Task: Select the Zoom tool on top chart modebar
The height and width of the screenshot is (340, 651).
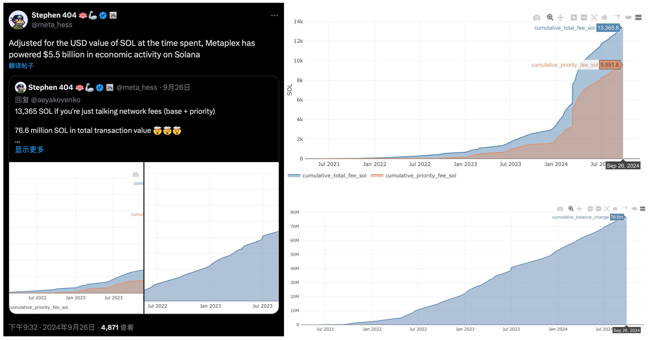Action: [x=550, y=18]
